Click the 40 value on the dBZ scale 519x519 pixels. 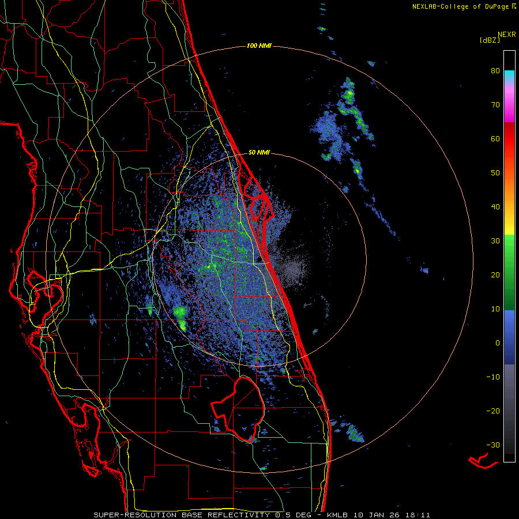tap(495, 207)
